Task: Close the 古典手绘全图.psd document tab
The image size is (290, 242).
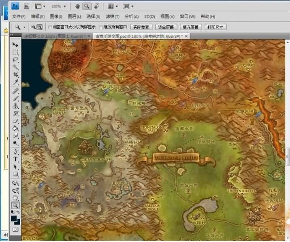Action: coord(186,36)
